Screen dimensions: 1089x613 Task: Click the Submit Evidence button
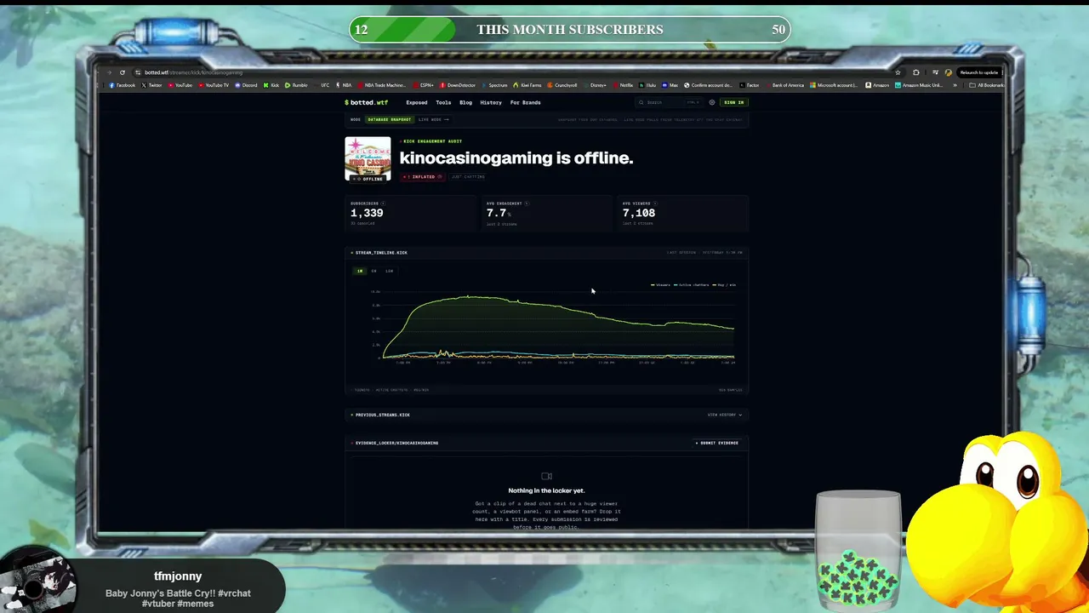coord(719,443)
